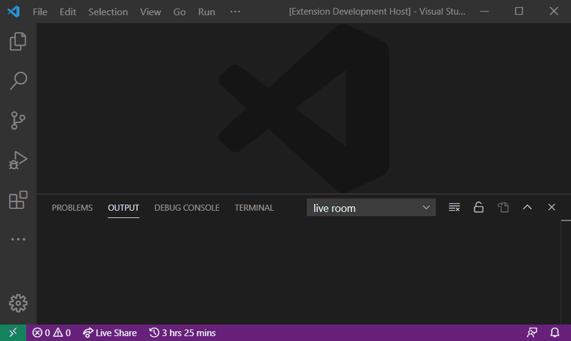Minimize the VS Code window

click(485, 12)
